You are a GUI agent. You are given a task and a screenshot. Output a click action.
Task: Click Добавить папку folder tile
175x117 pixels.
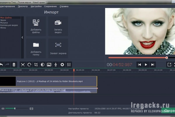tap(36, 49)
